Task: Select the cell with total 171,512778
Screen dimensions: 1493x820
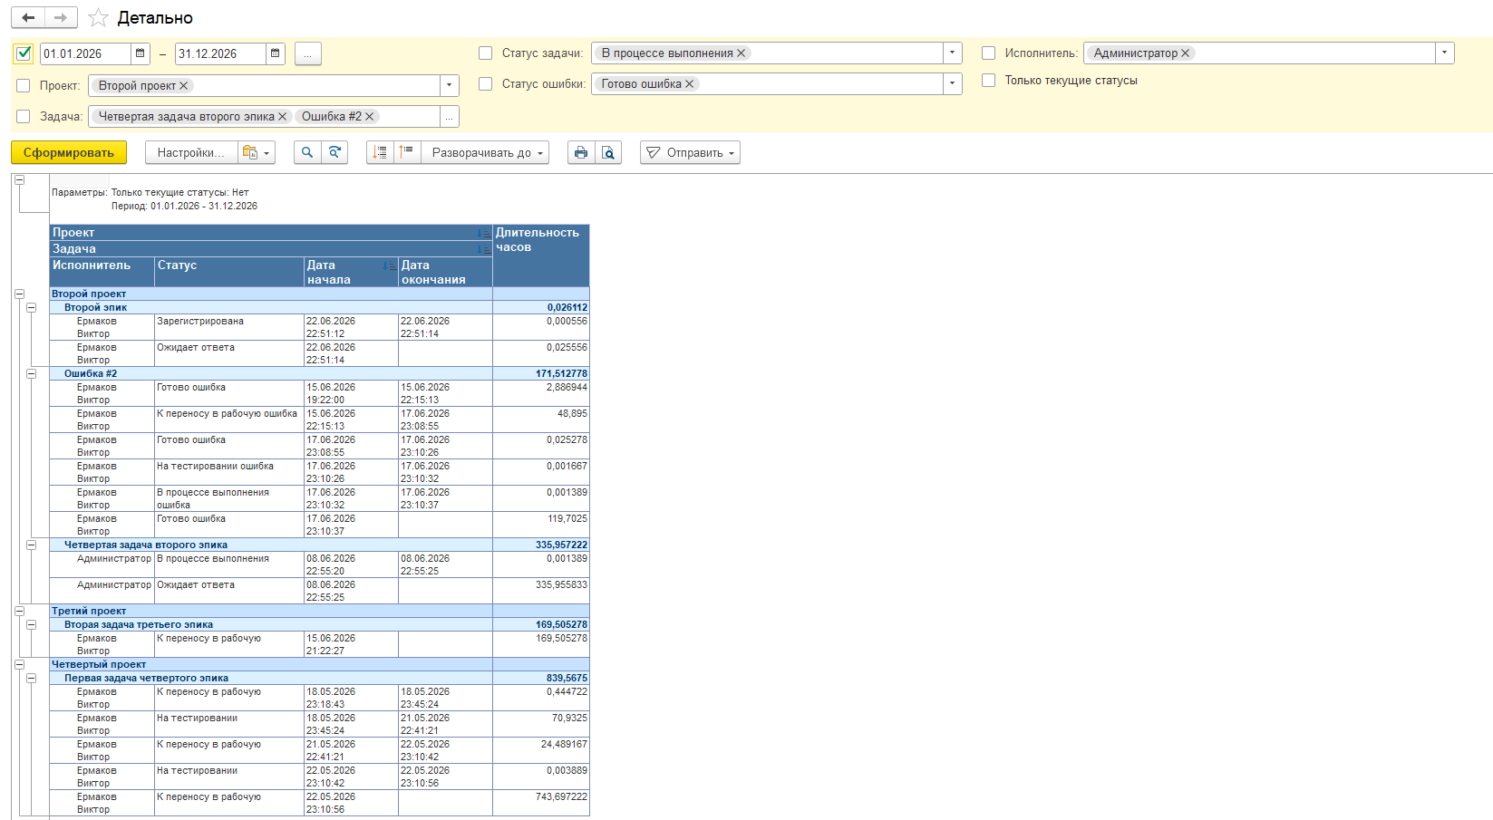Action: click(x=541, y=373)
